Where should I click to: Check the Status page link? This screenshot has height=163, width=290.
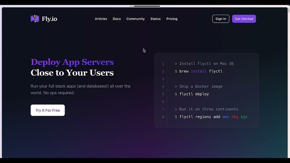point(155,19)
